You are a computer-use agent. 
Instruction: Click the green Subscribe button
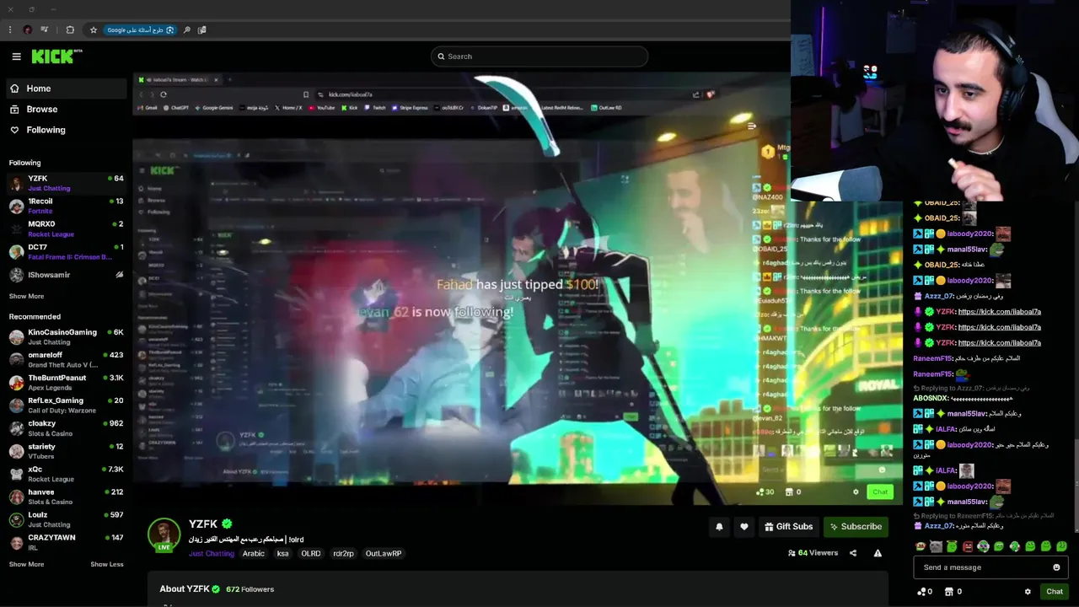[x=856, y=527]
